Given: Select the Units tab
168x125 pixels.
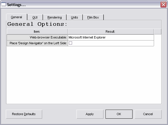Looking at the screenshot, I should click(x=74, y=17).
